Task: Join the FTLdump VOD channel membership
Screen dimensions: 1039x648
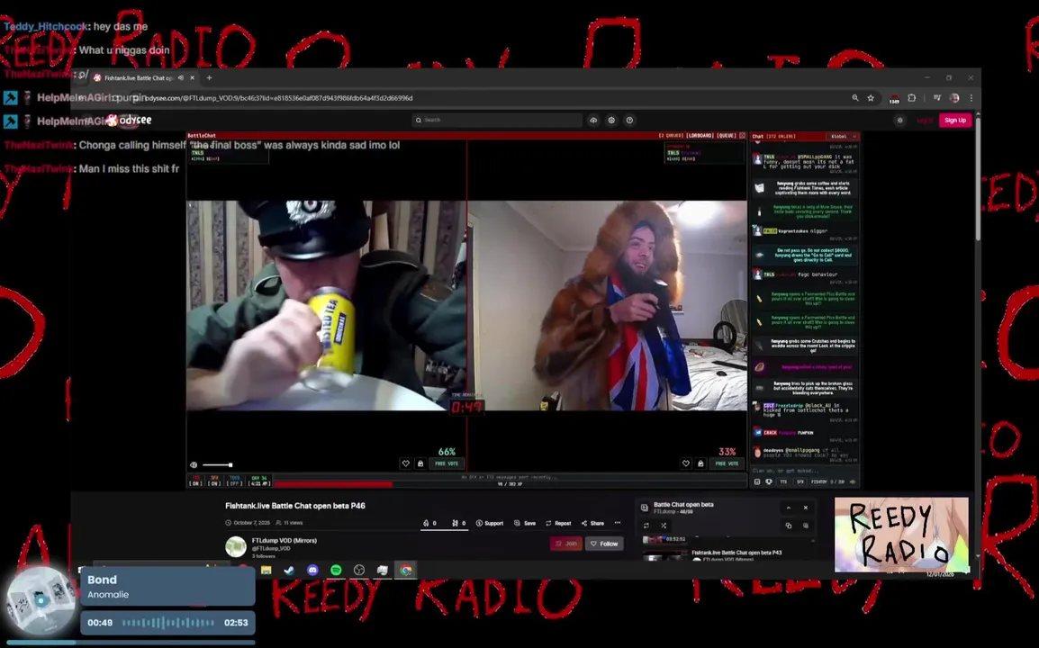Action: pyautogui.click(x=566, y=544)
